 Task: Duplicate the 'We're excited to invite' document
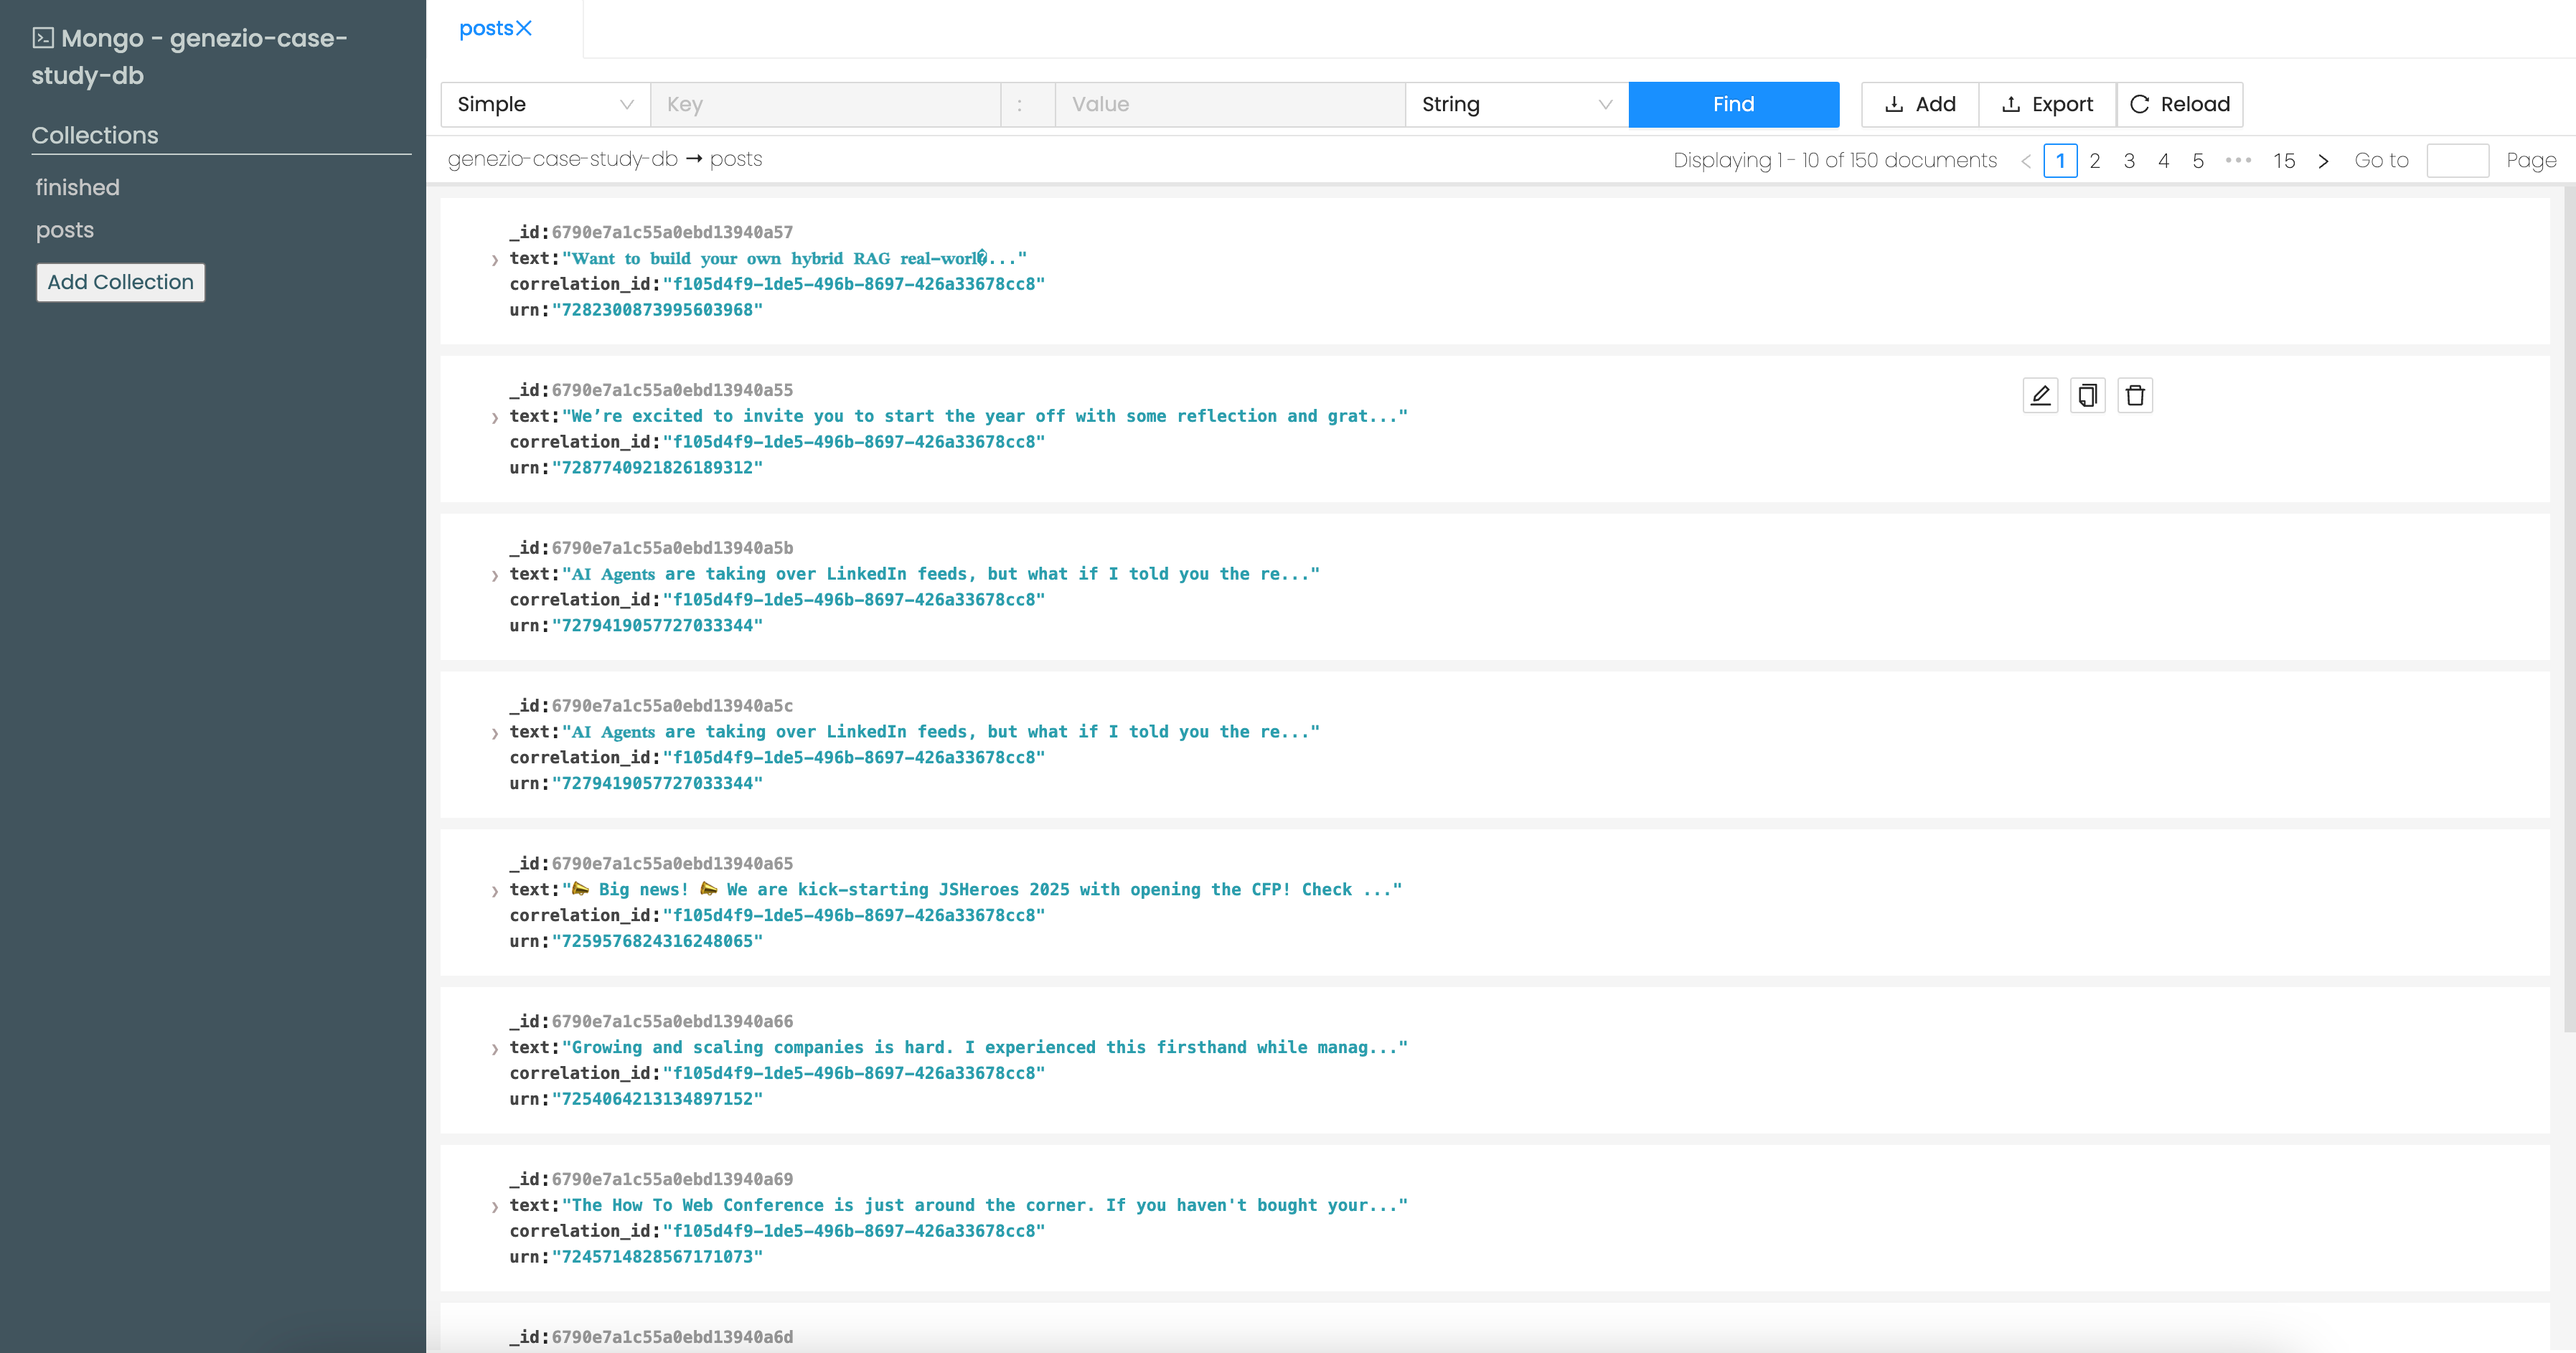(x=2087, y=395)
